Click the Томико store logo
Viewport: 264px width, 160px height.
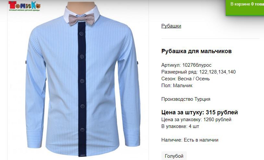point(24,6)
